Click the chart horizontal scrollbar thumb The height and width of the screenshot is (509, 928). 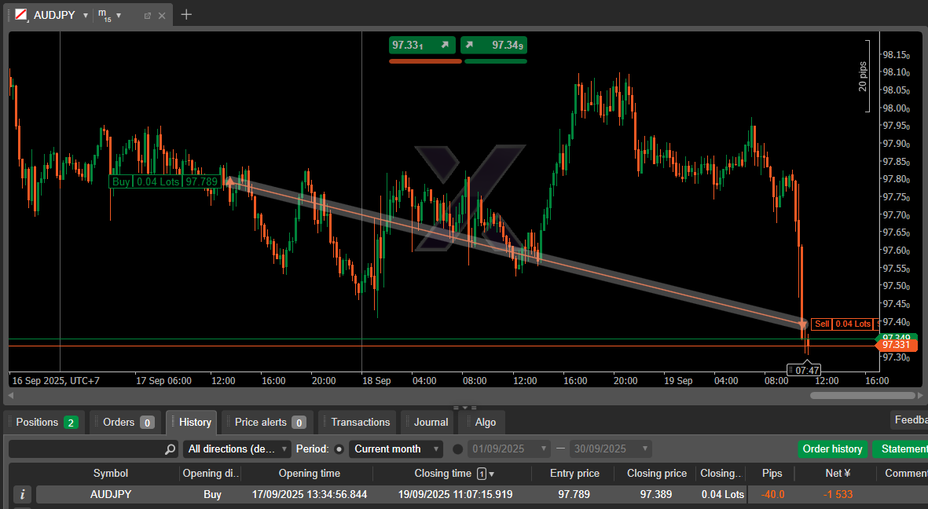[862, 396]
